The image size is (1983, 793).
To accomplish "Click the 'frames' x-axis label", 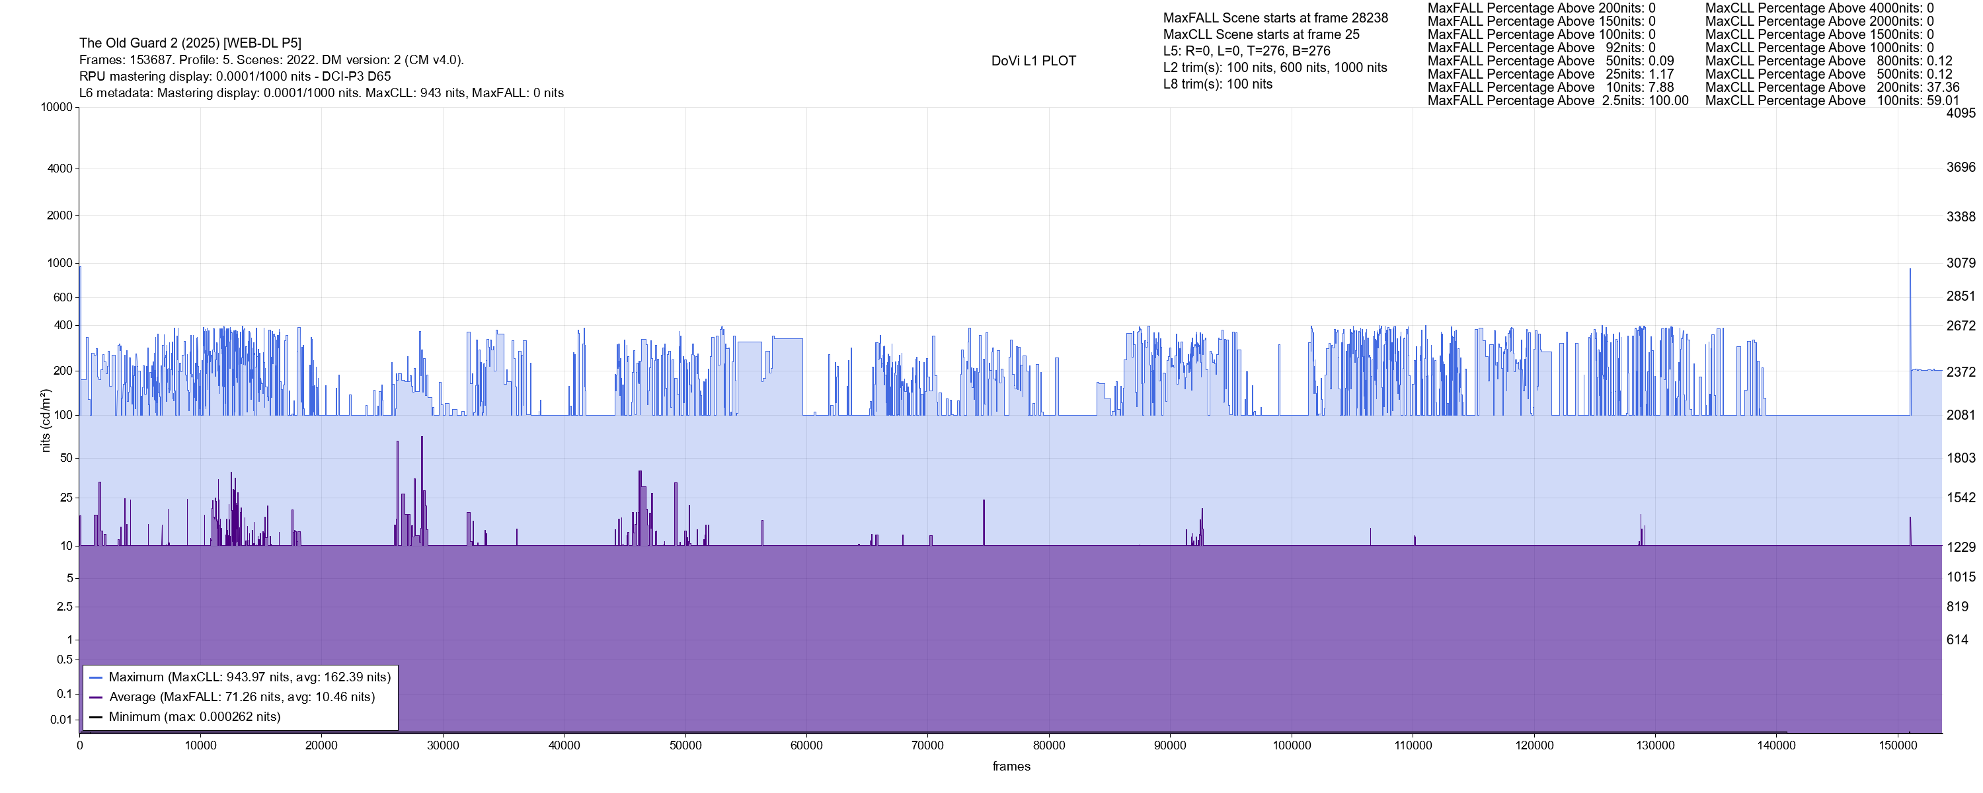I will [1011, 766].
